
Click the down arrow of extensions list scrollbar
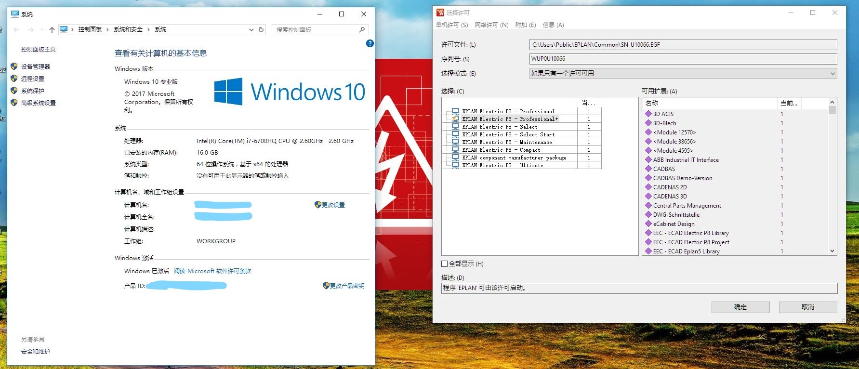pos(832,251)
